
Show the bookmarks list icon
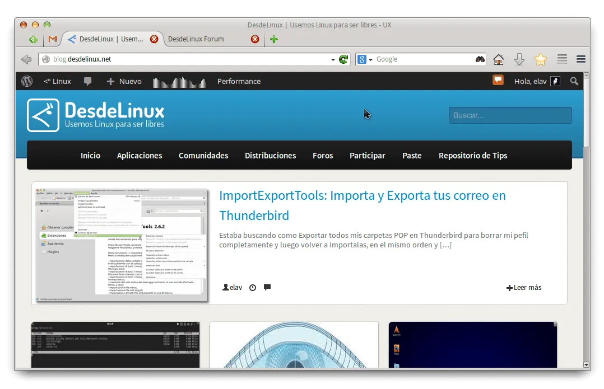(x=562, y=59)
